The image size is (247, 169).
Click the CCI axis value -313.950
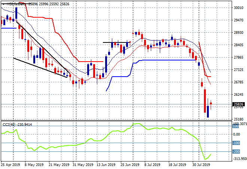coord(240,158)
